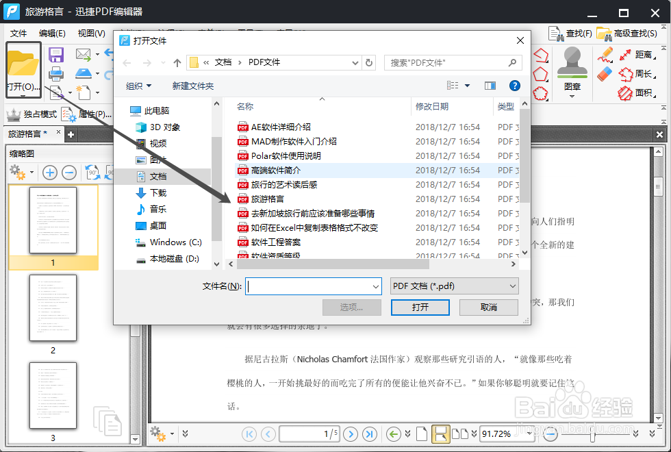Select Windows (C:) drive
The width and height of the screenshot is (671, 452).
168,242
